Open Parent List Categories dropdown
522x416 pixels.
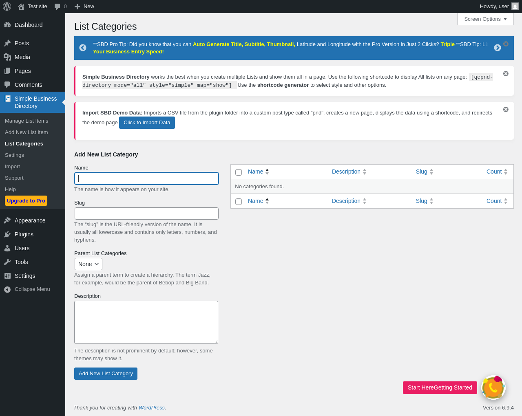pos(88,264)
